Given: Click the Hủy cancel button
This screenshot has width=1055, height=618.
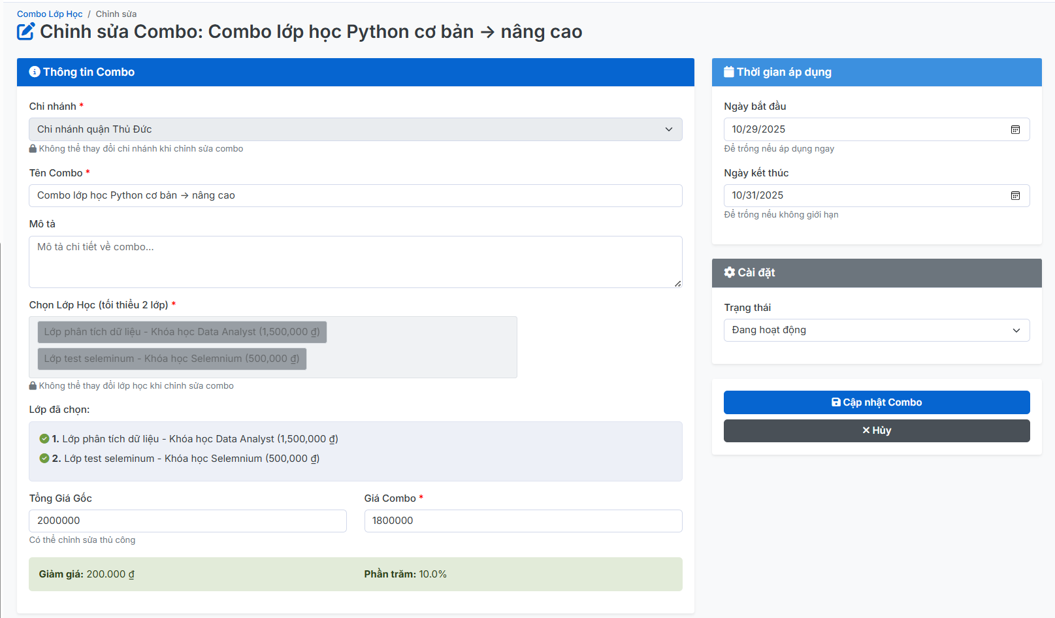Looking at the screenshot, I should pyautogui.click(x=876, y=431).
